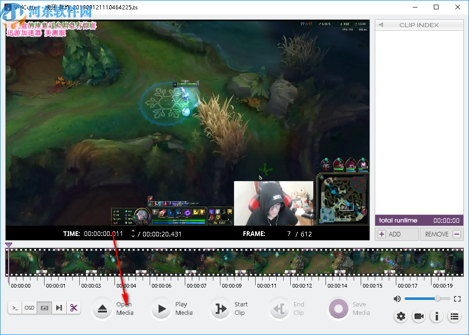469x335 pixels.
Task: Click the frame number field showing 7
Action: tap(288, 234)
